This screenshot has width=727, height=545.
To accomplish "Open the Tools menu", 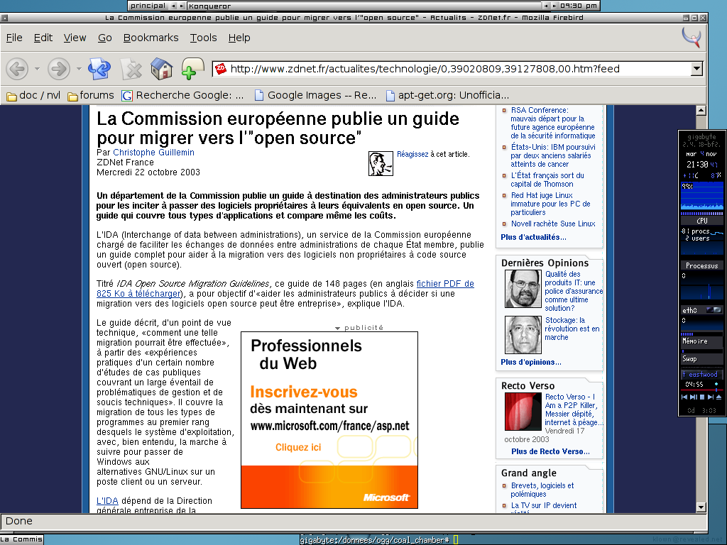I will [204, 38].
